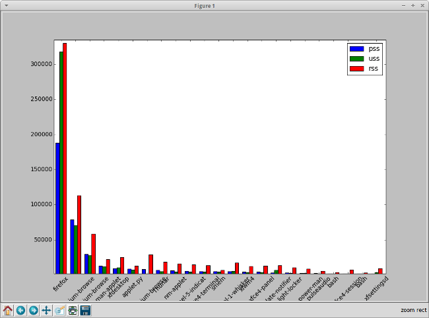Maximize the Figure 1 window

click(413, 5)
